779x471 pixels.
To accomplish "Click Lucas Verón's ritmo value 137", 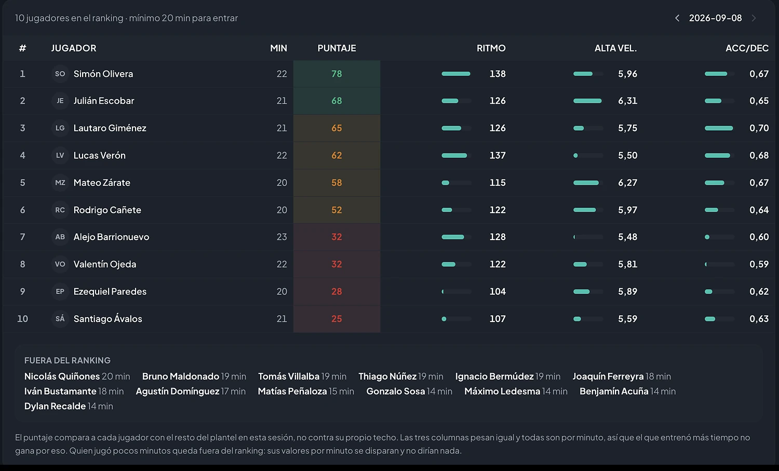I will point(498,155).
